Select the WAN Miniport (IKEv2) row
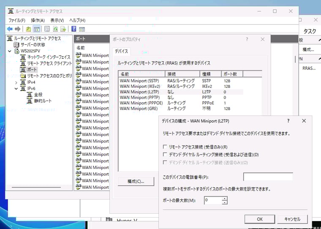 click(x=181, y=86)
